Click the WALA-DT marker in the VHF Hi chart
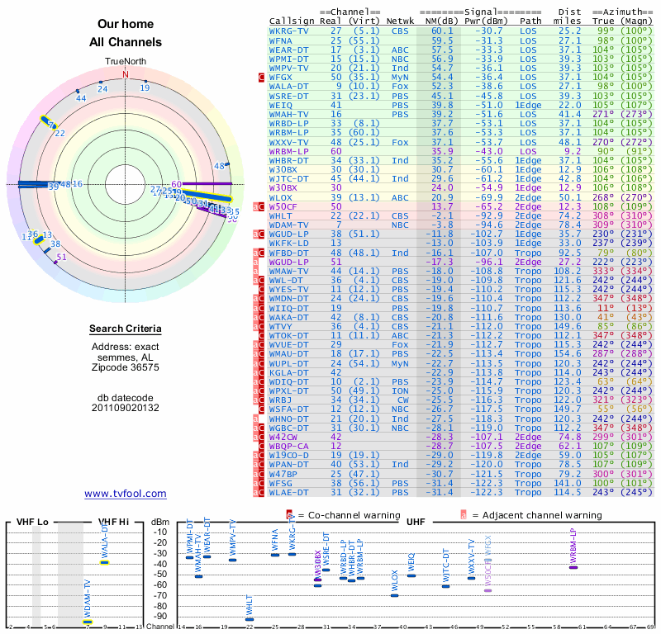The image size is (661, 634). [105, 562]
